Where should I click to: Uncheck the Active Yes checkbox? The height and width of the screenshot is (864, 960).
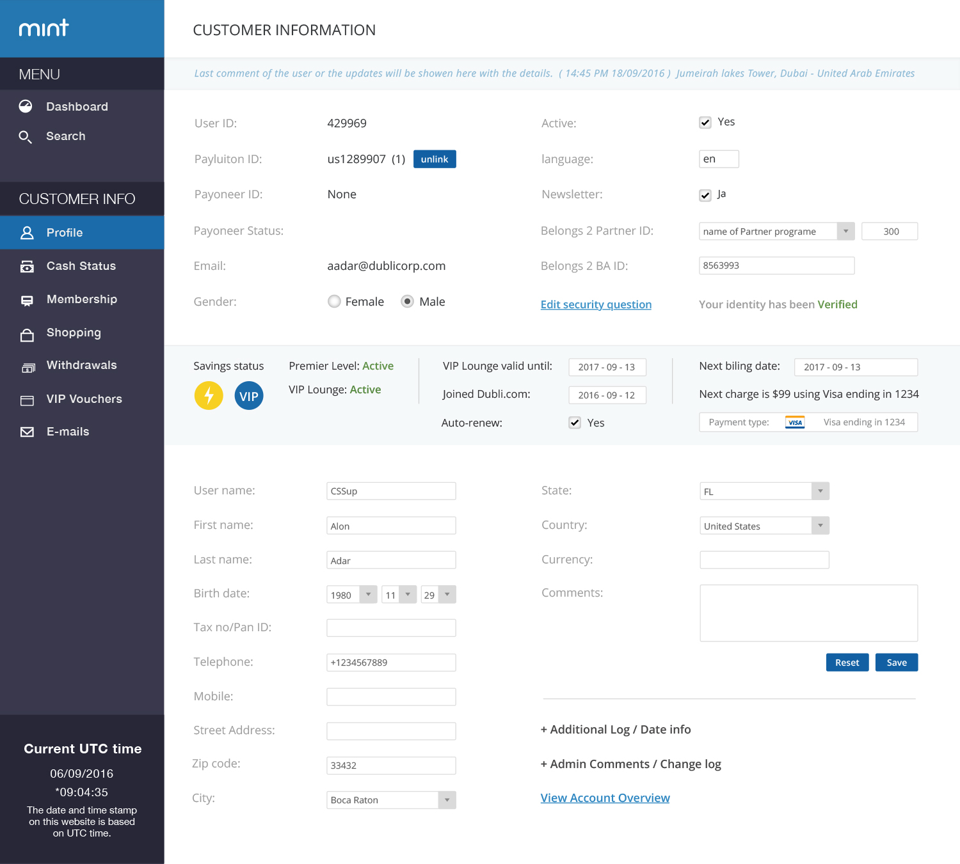(x=705, y=122)
